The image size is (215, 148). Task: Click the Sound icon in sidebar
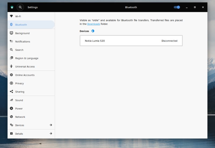coord(11,100)
